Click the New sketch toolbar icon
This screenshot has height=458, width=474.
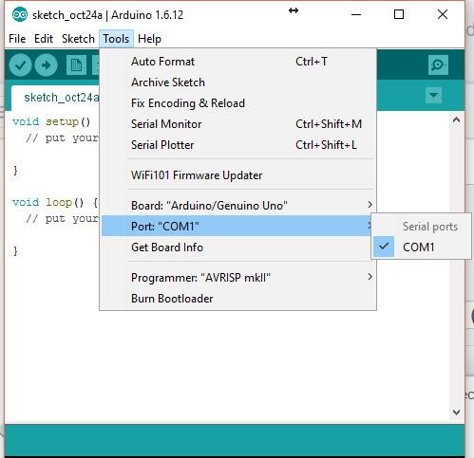click(x=76, y=65)
